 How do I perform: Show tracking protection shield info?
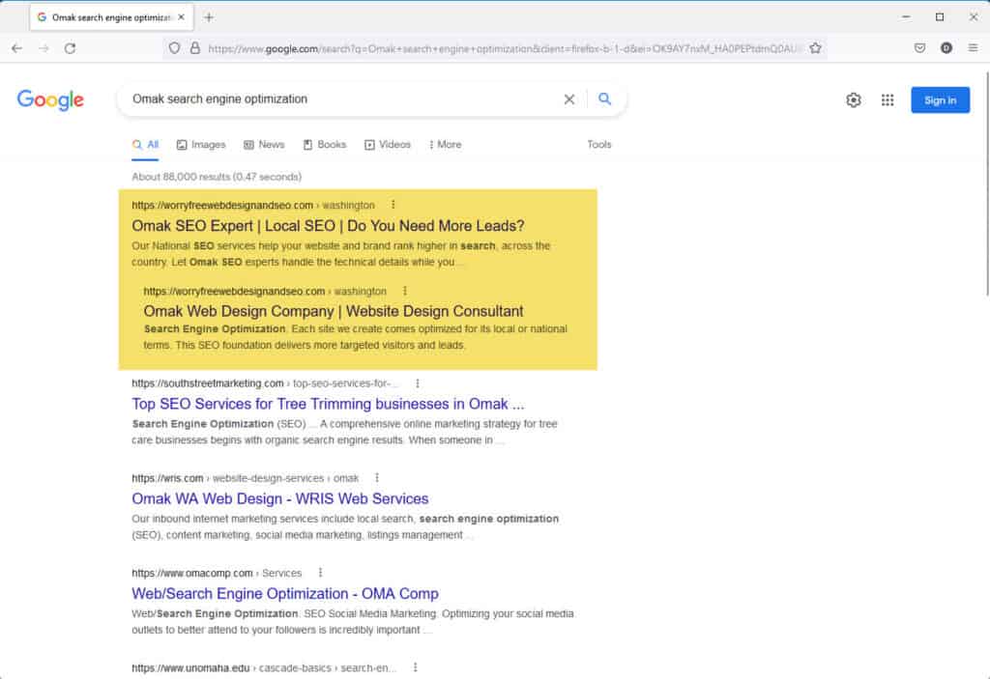[x=174, y=48]
